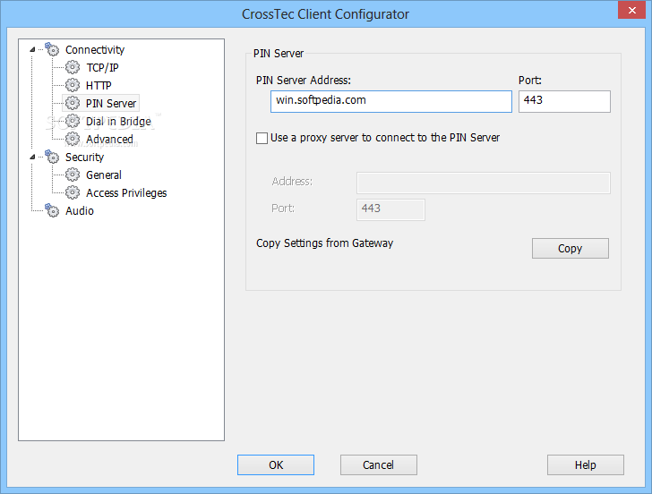Click the disabled proxy Port field
Screen dimensions: 652x494
point(390,209)
